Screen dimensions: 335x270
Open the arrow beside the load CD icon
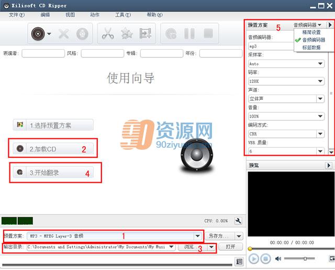pos(49,33)
